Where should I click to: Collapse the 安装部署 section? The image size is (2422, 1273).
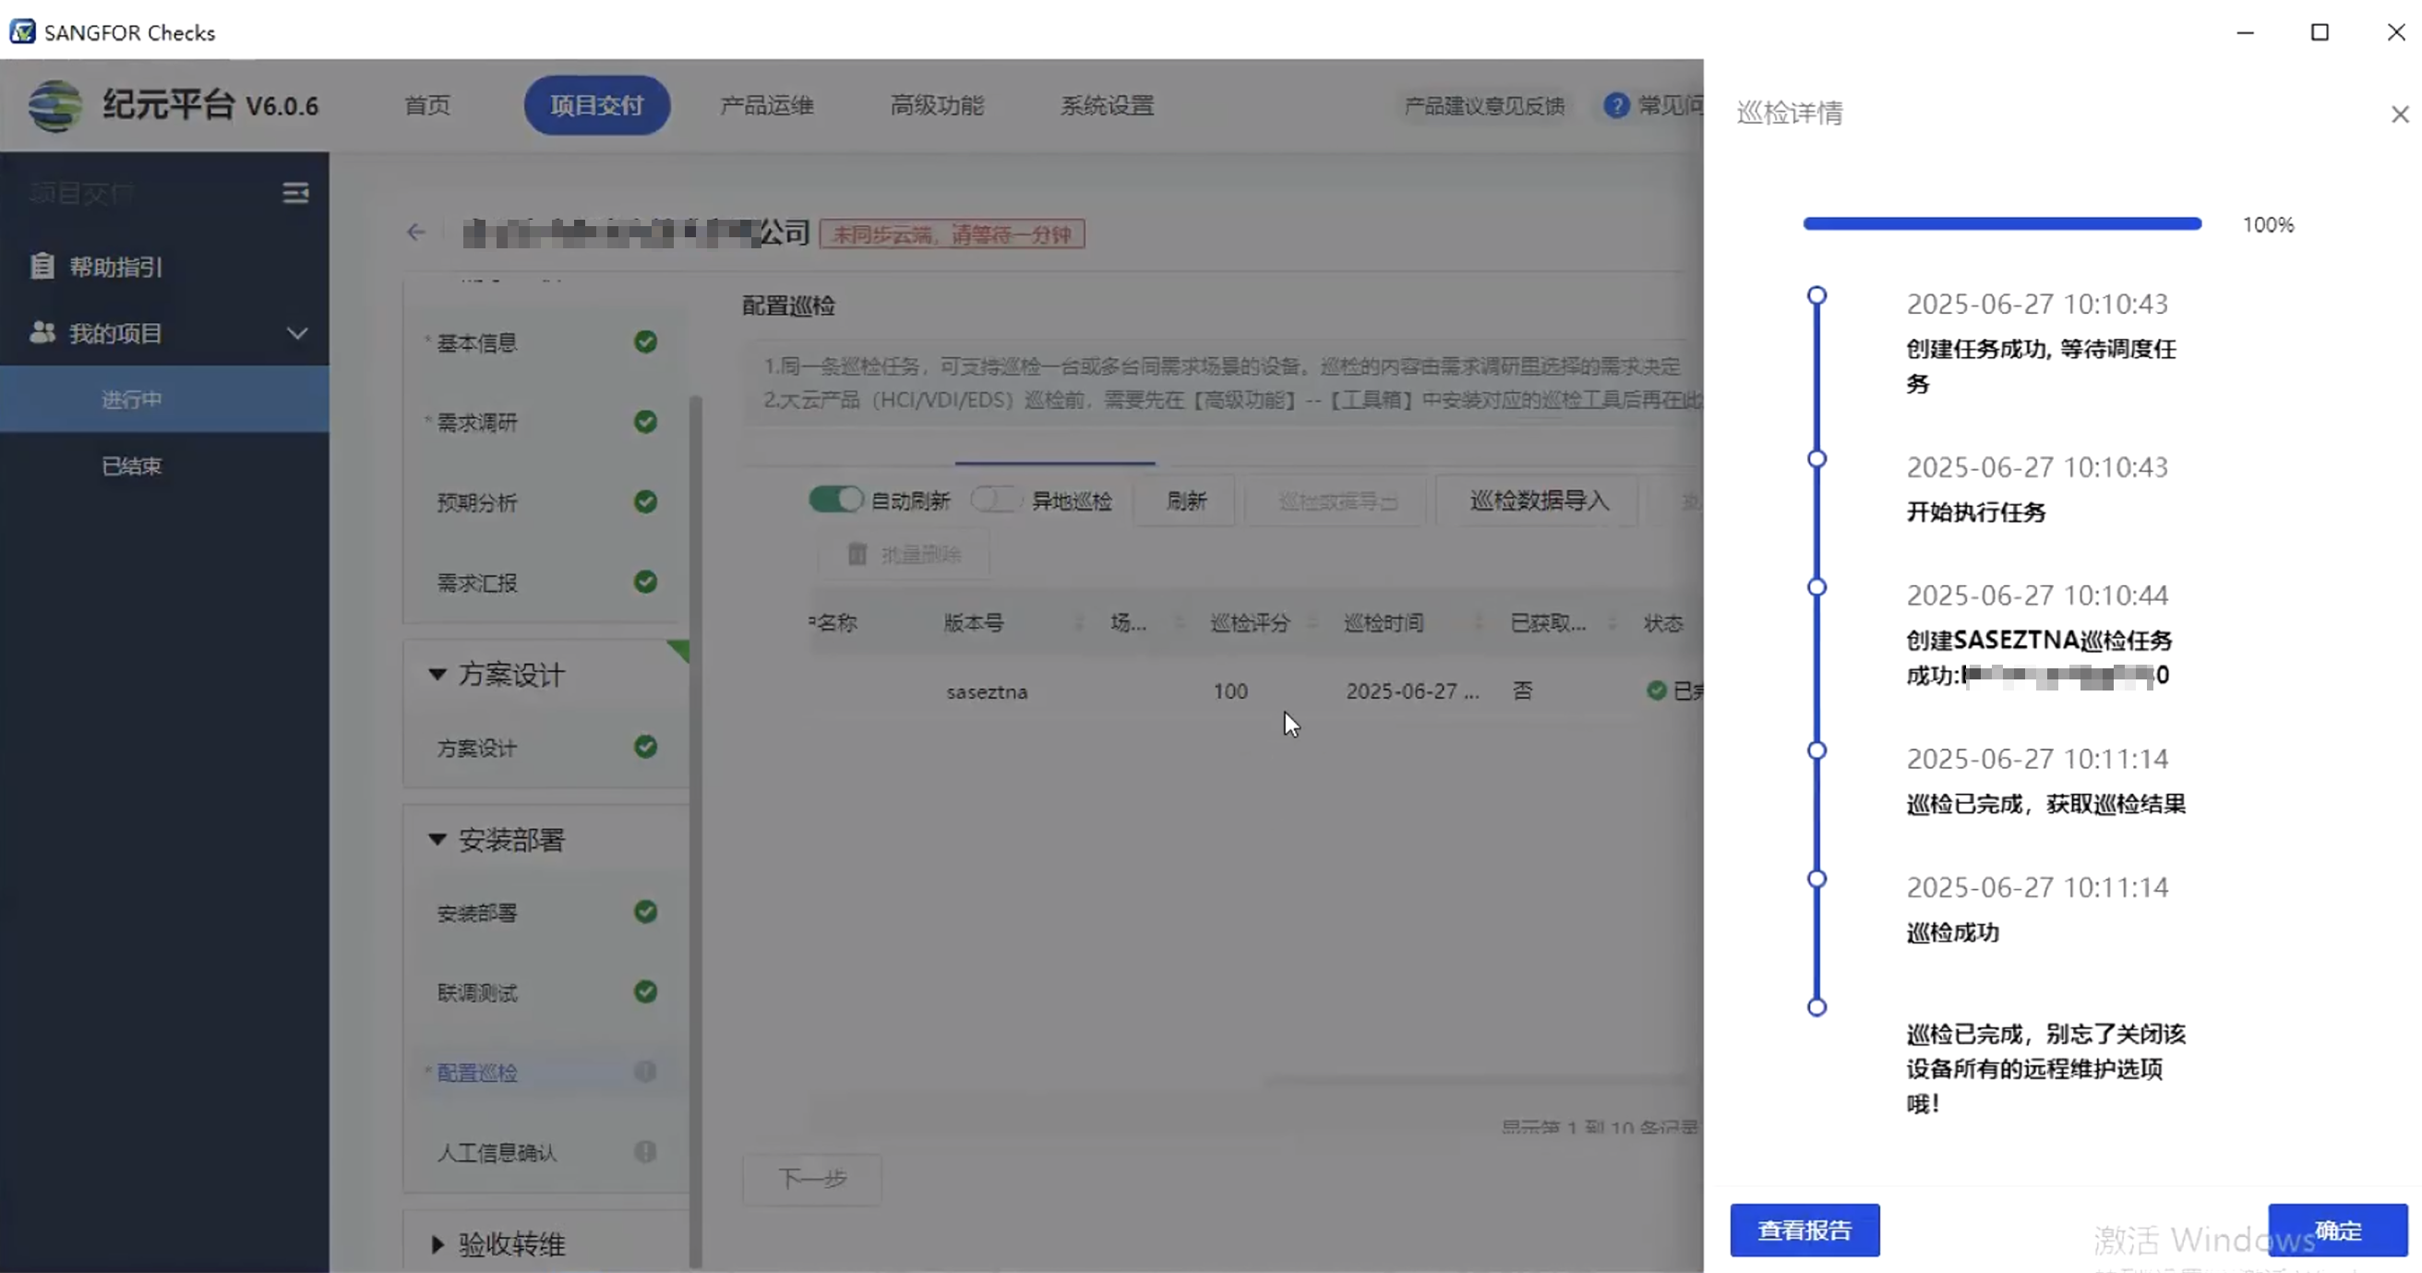438,838
